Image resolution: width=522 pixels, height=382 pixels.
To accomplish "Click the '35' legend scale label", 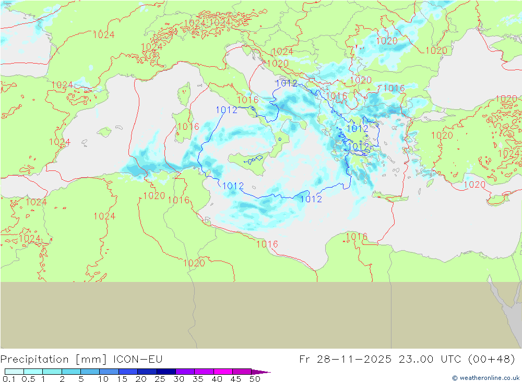I will (198, 379).
